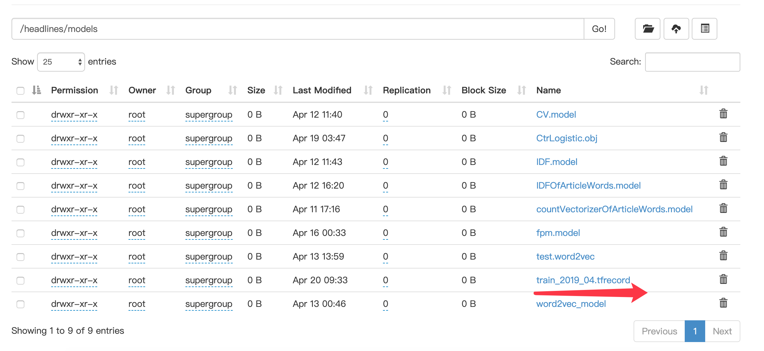The image size is (764, 351).
Task: Click the drwxr-xr-x permission of CV.model
Action: [74, 114]
